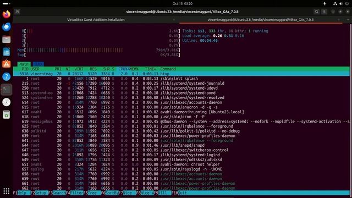Viewport: 352px width, 198px height.
Task: Sort by the TIME+ column header
Action: point(150,69)
